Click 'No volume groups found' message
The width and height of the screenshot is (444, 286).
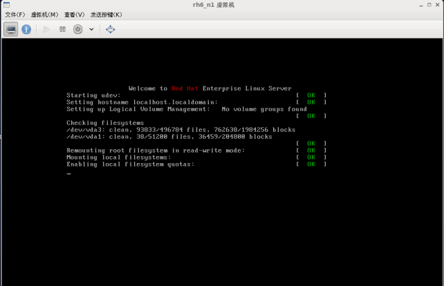pos(264,109)
